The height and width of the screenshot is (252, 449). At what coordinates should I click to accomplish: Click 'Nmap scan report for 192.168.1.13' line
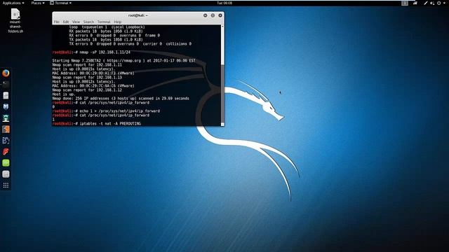(87, 78)
